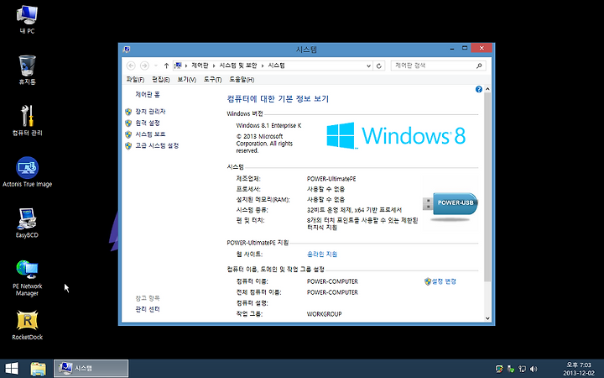Screen dimensions: 604x378
Task: Open the 파일(F) menu
Action: [135, 80]
